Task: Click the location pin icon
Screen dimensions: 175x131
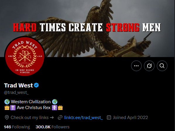Action: (7, 118)
